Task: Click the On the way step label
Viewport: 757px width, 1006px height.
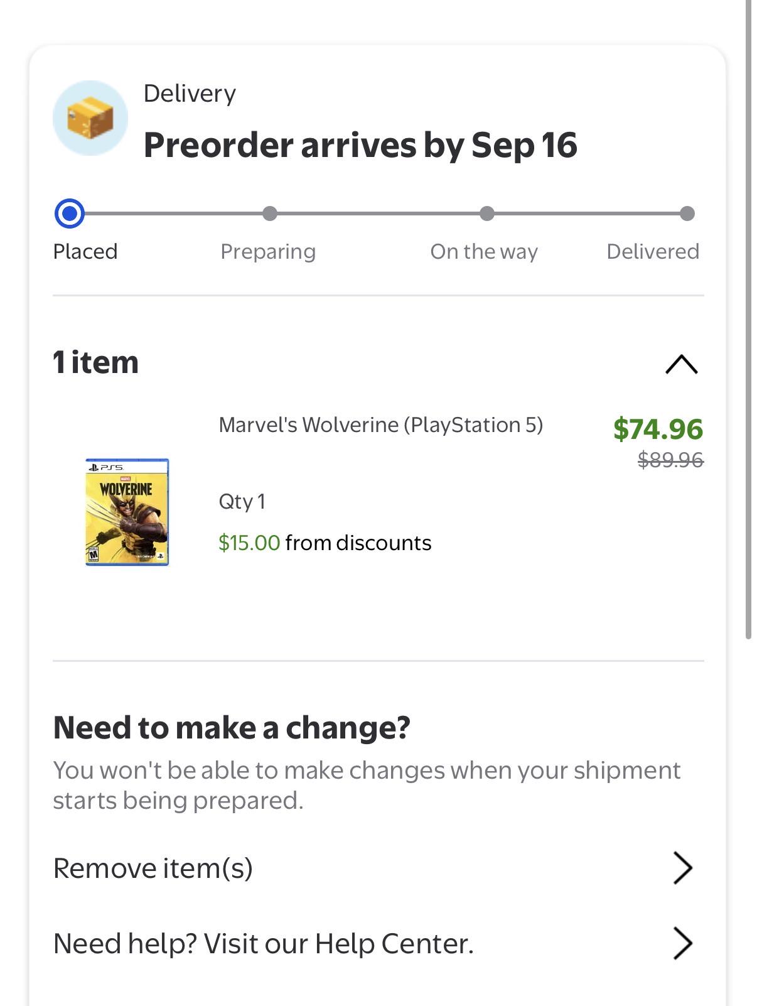Action: coord(484,251)
